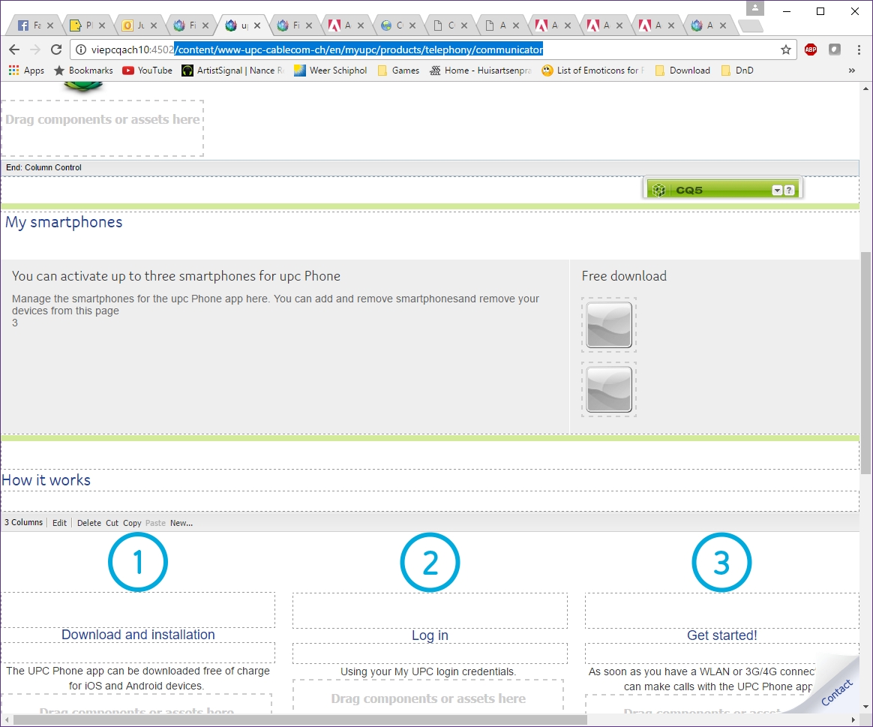
Task: Click the browser forward arrow
Action: pyautogui.click(x=35, y=50)
